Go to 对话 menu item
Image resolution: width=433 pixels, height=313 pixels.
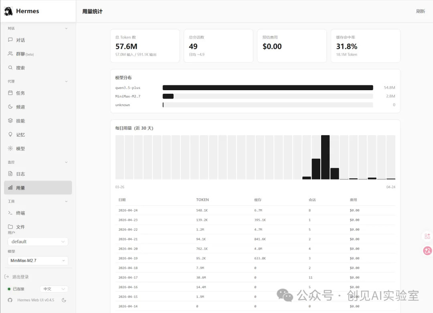tap(38, 40)
